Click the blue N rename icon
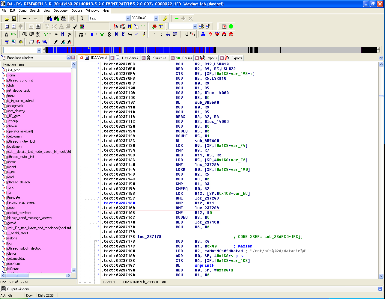This screenshot has width=385, height=299. (63, 34)
